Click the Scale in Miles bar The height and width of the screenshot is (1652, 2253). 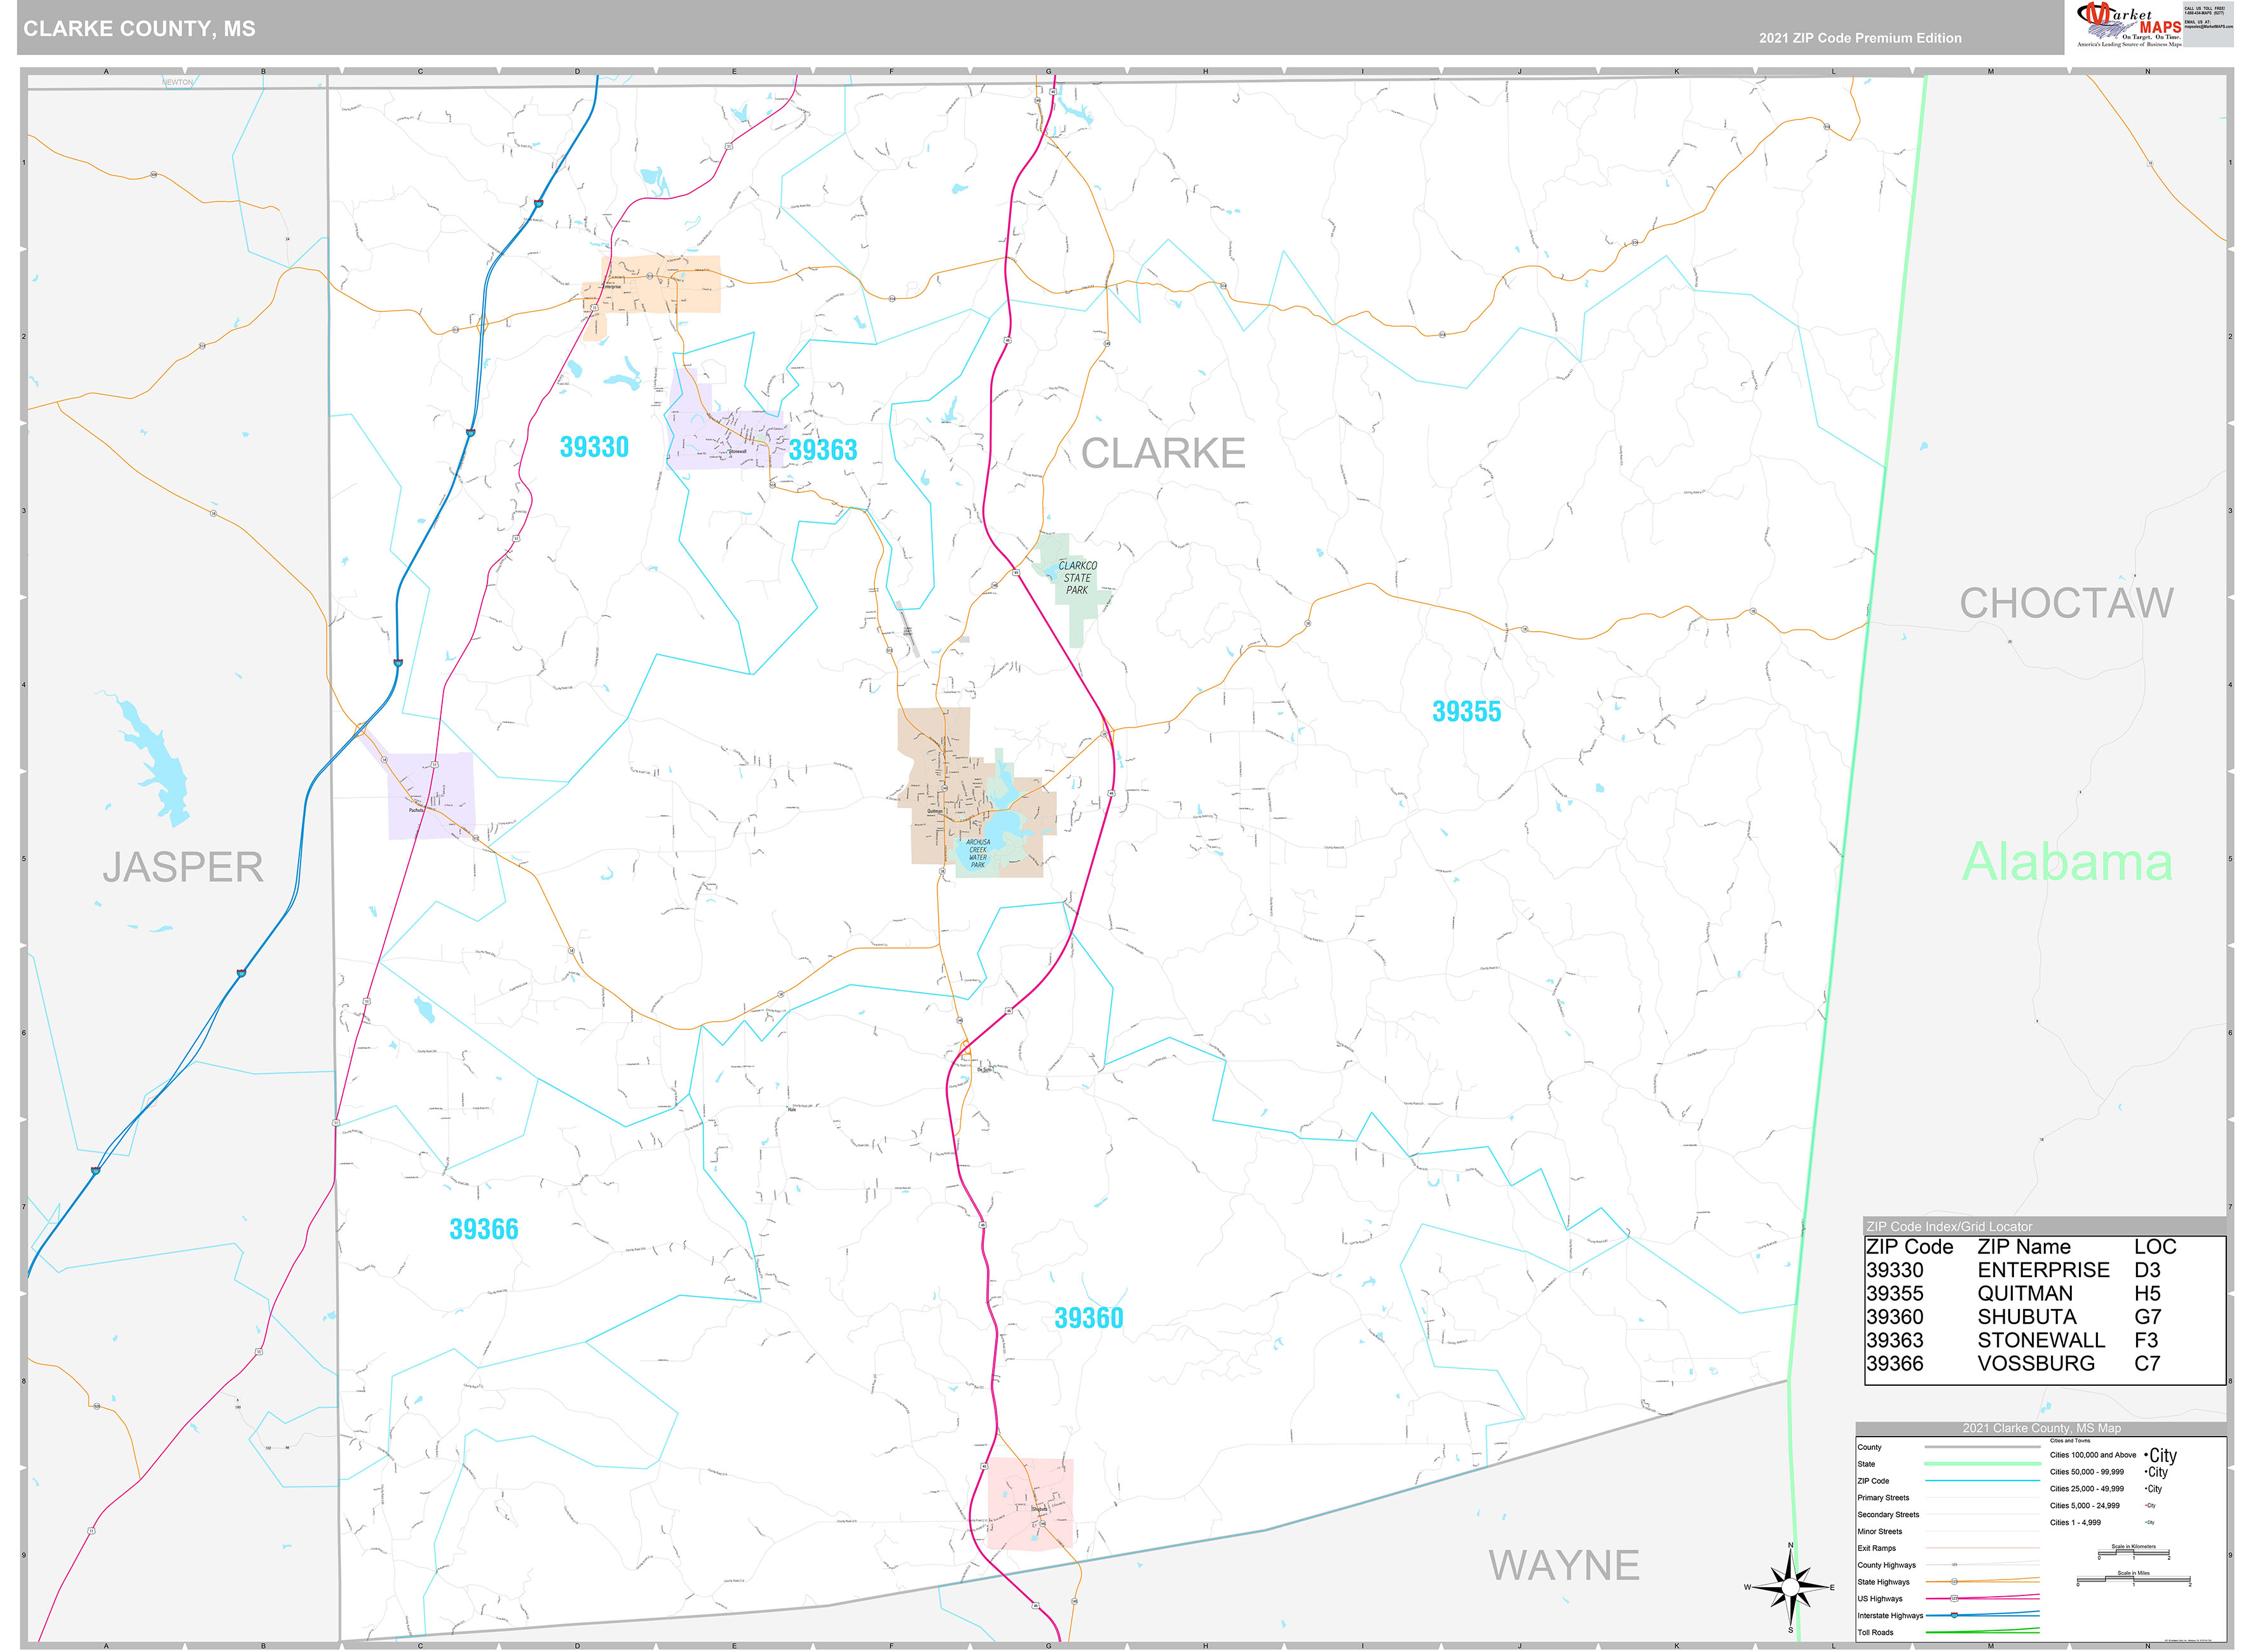pyautogui.click(x=2134, y=1579)
